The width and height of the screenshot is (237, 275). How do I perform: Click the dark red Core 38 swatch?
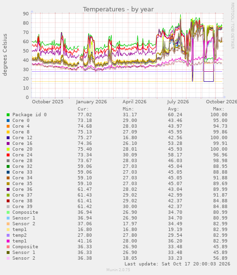tap(8, 201)
